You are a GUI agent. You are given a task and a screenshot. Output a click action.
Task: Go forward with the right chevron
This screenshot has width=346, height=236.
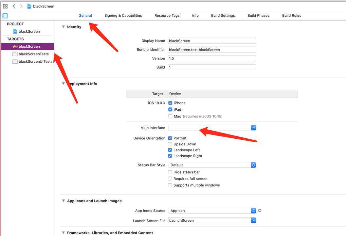pyautogui.click(x=21, y=6)
